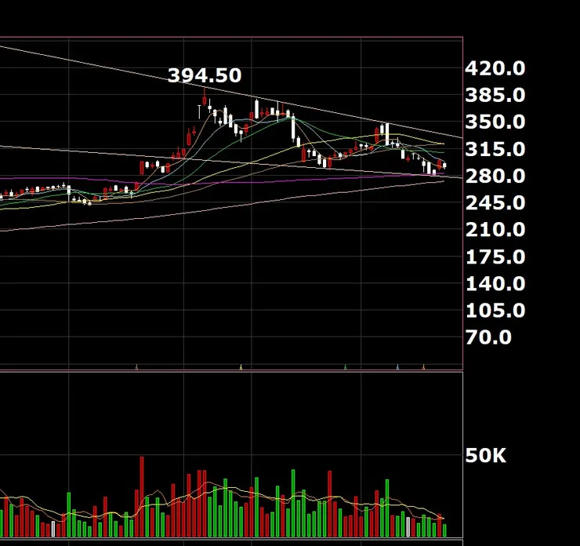
Task: Click the tallest red volume bar
Action: click(x=142, y=497)
